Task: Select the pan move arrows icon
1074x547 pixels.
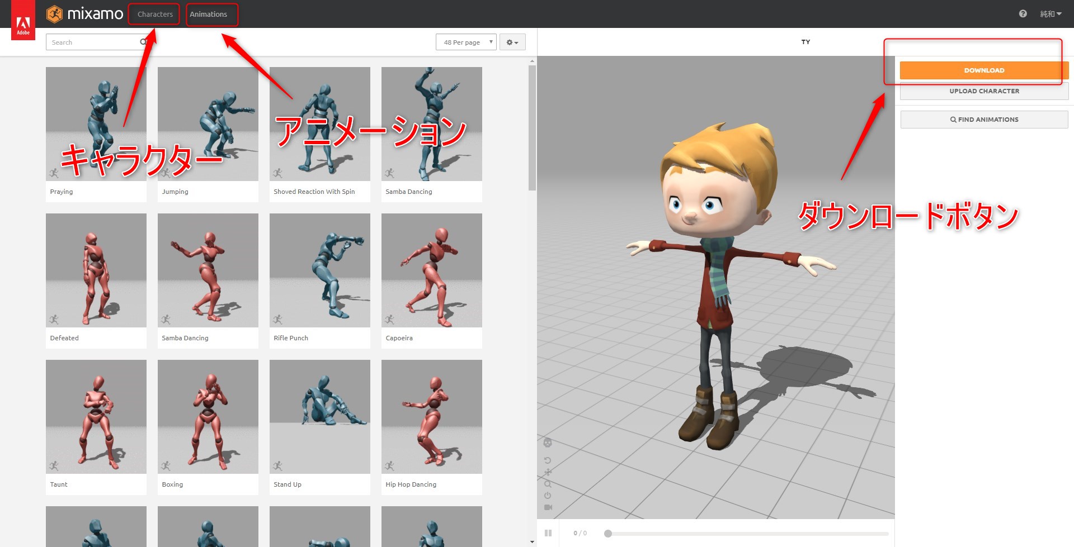Action: pos(548,472)
